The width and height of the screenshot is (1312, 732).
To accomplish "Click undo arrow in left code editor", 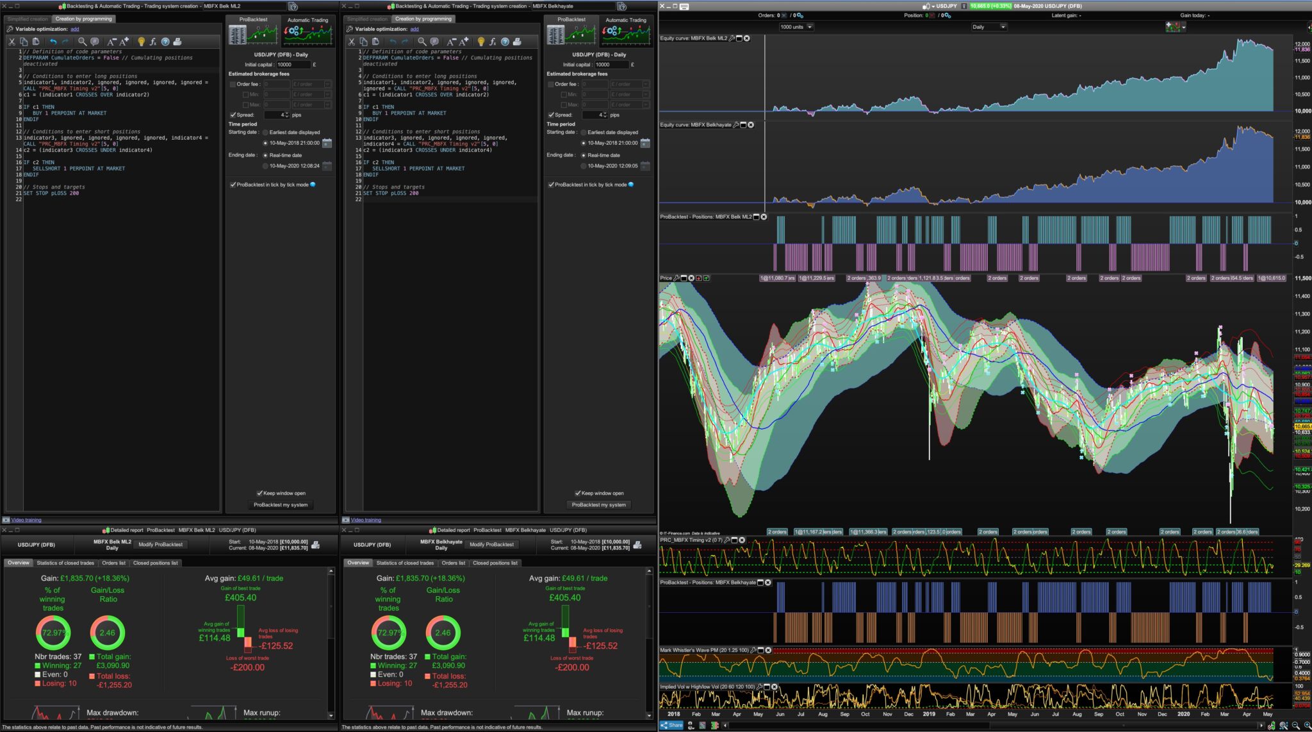I will click(54, 42).
